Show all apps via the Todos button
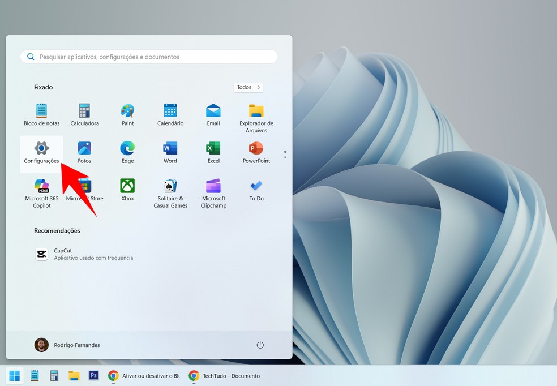Image resolution: width=557 pixels, height=386 pixels. click(248, 87)
